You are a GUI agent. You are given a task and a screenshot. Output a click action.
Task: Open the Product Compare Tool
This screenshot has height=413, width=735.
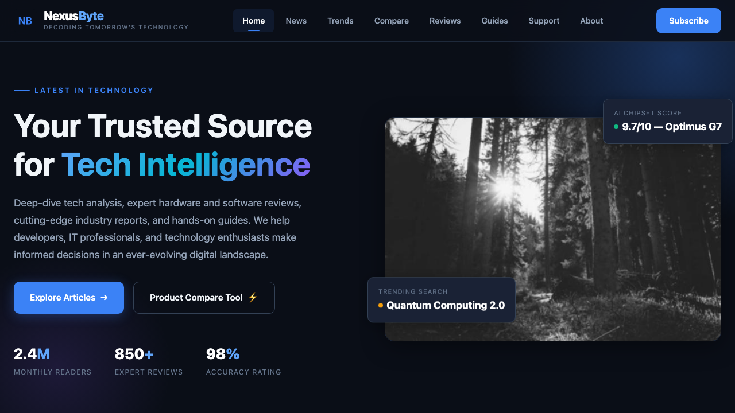click(204, 298)
